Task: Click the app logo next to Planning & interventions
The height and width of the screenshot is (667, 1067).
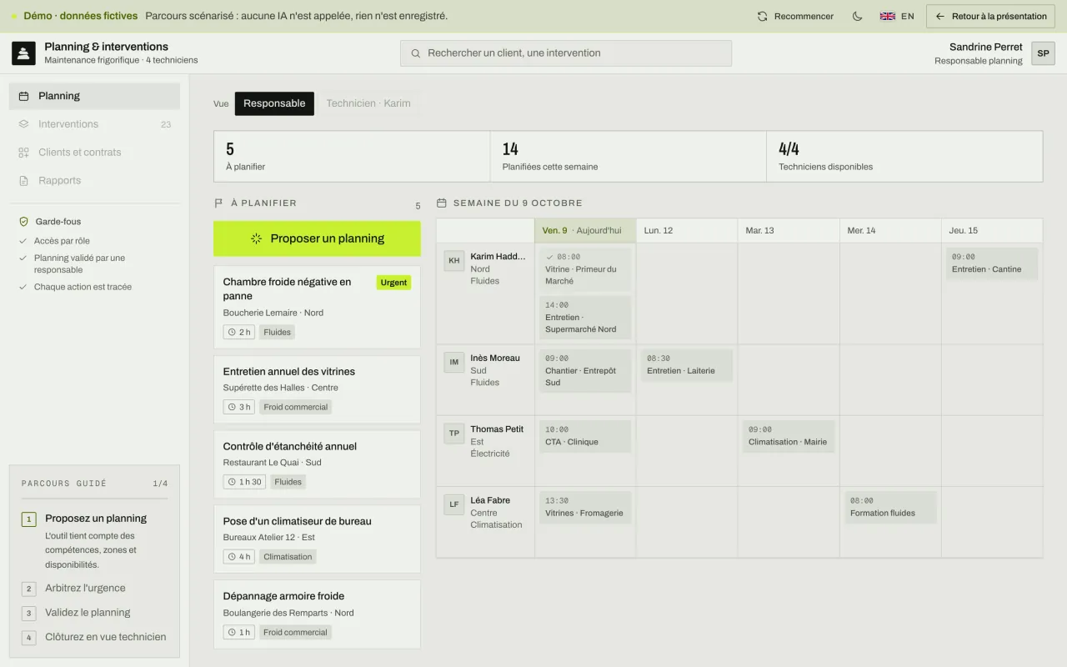Action: pyautogui.click(x=23, y=53)
